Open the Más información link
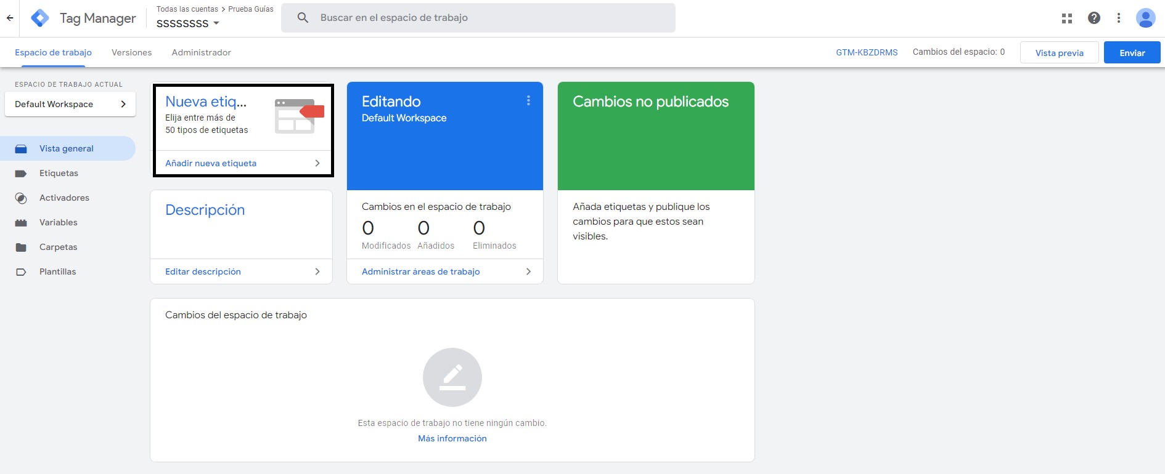 tap(452, 438)
